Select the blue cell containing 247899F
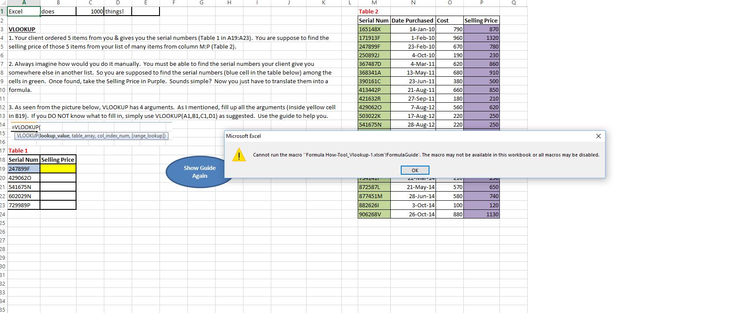 24,169
